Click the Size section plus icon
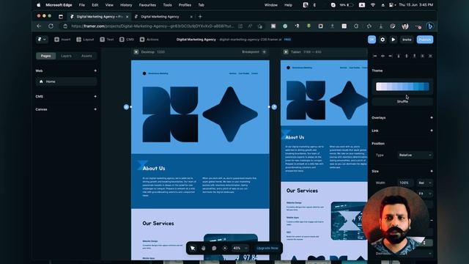 tap(432, 171)
